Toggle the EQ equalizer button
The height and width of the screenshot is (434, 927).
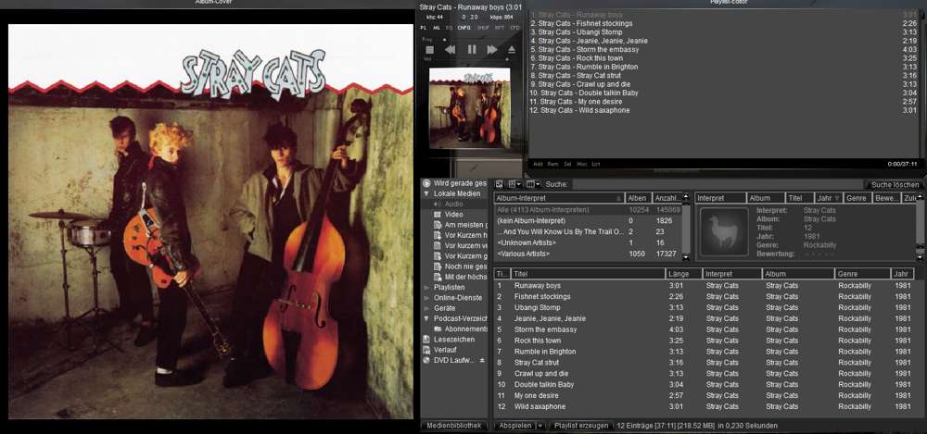tap(450, 28)
